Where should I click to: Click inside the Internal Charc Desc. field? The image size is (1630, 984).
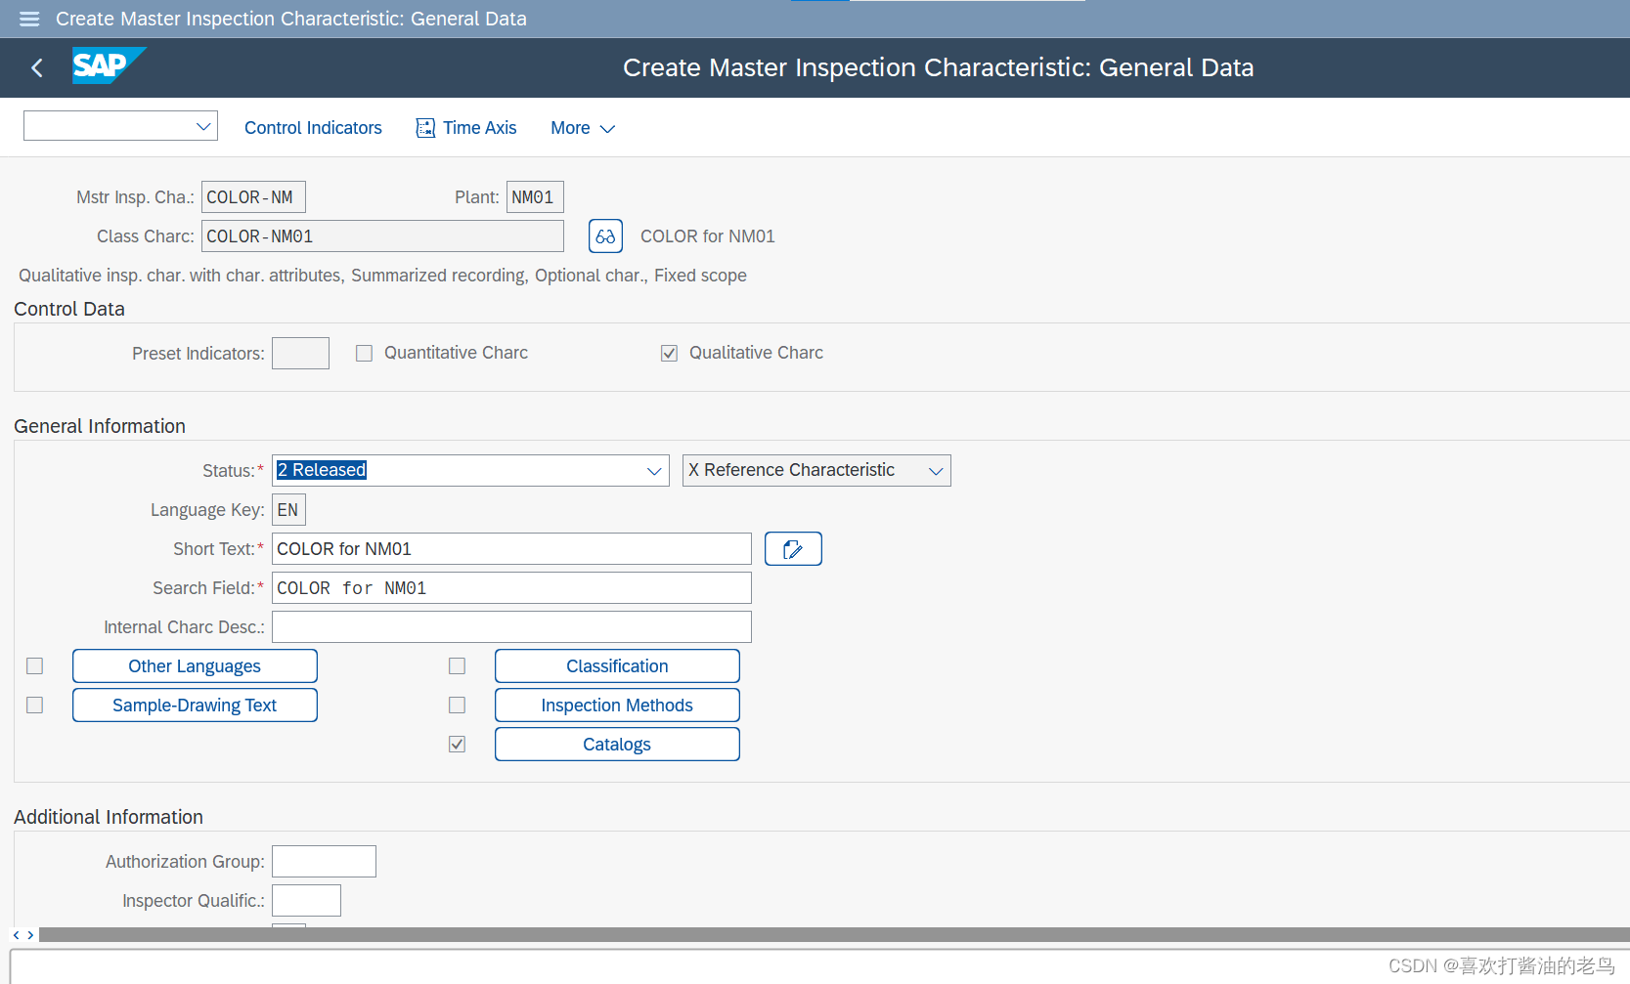[x=510, y=626]
